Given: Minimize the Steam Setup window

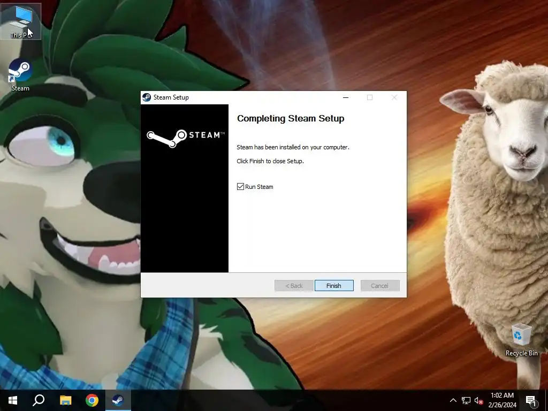Looking at the screenshot, I should point(346,97).
